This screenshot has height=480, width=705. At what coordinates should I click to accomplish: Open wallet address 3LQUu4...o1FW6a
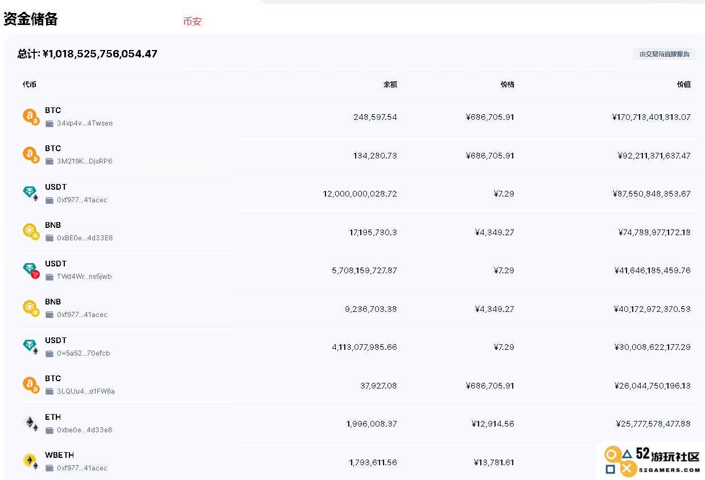(86, 391)
